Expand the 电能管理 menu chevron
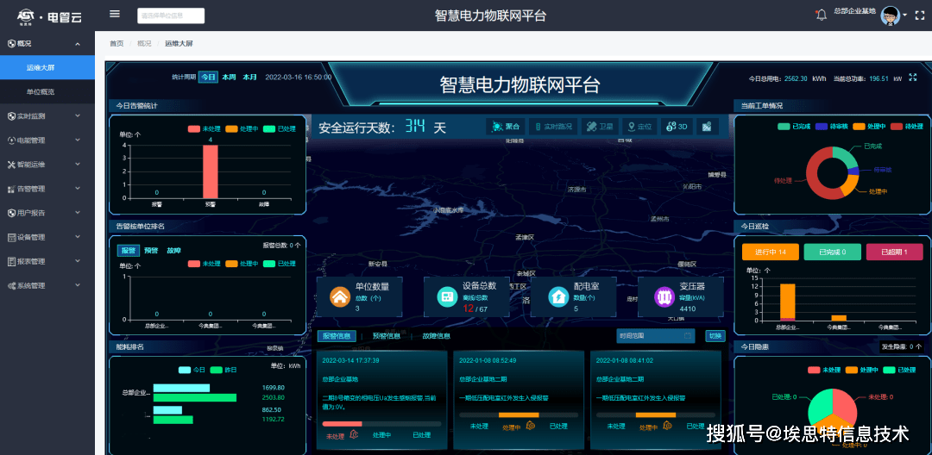This screenshot has height=455, width=932. [x=78, y=140]
